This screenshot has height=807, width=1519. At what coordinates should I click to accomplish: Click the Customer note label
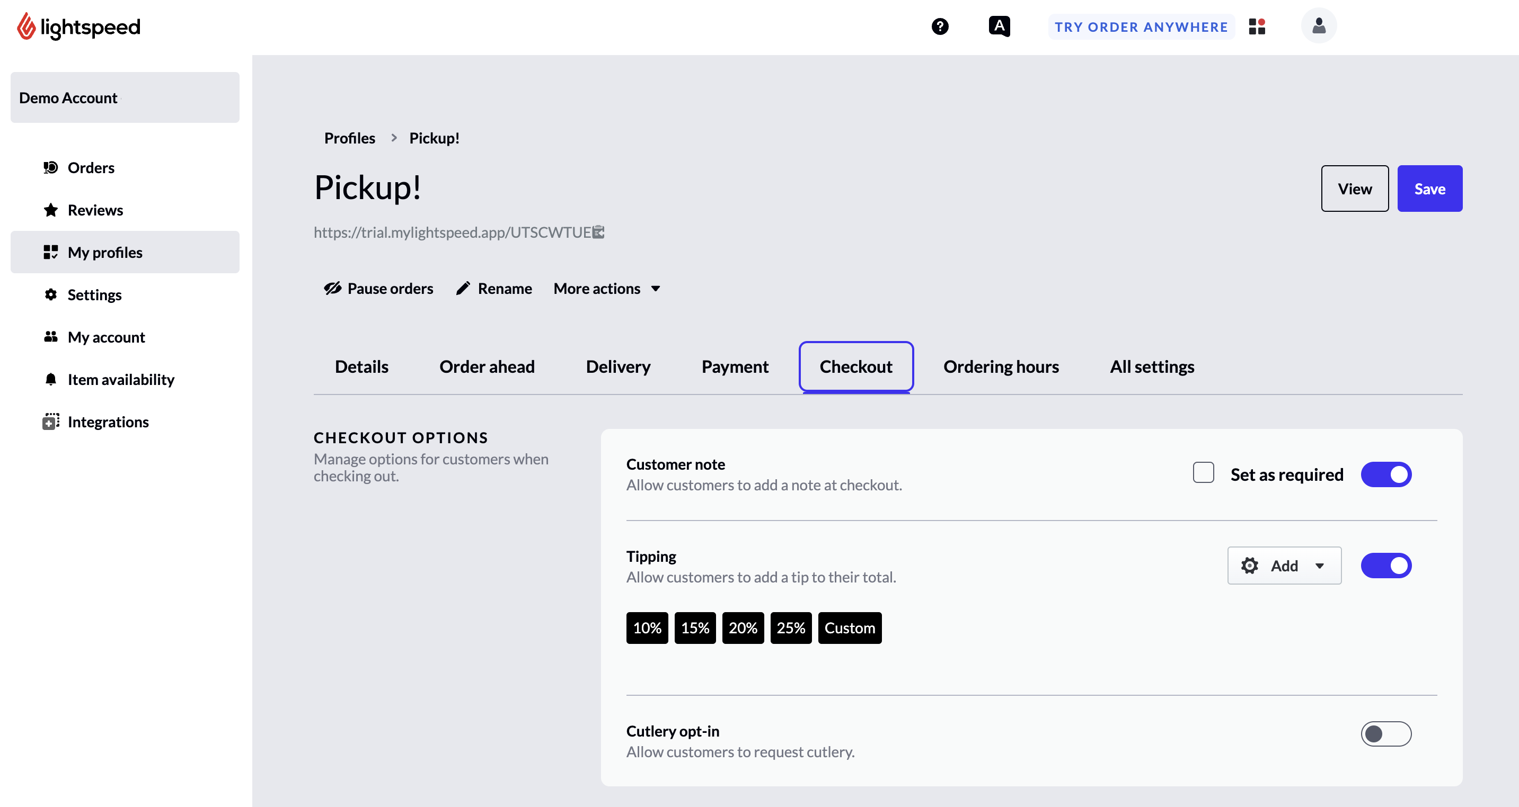tap(675, 465)
